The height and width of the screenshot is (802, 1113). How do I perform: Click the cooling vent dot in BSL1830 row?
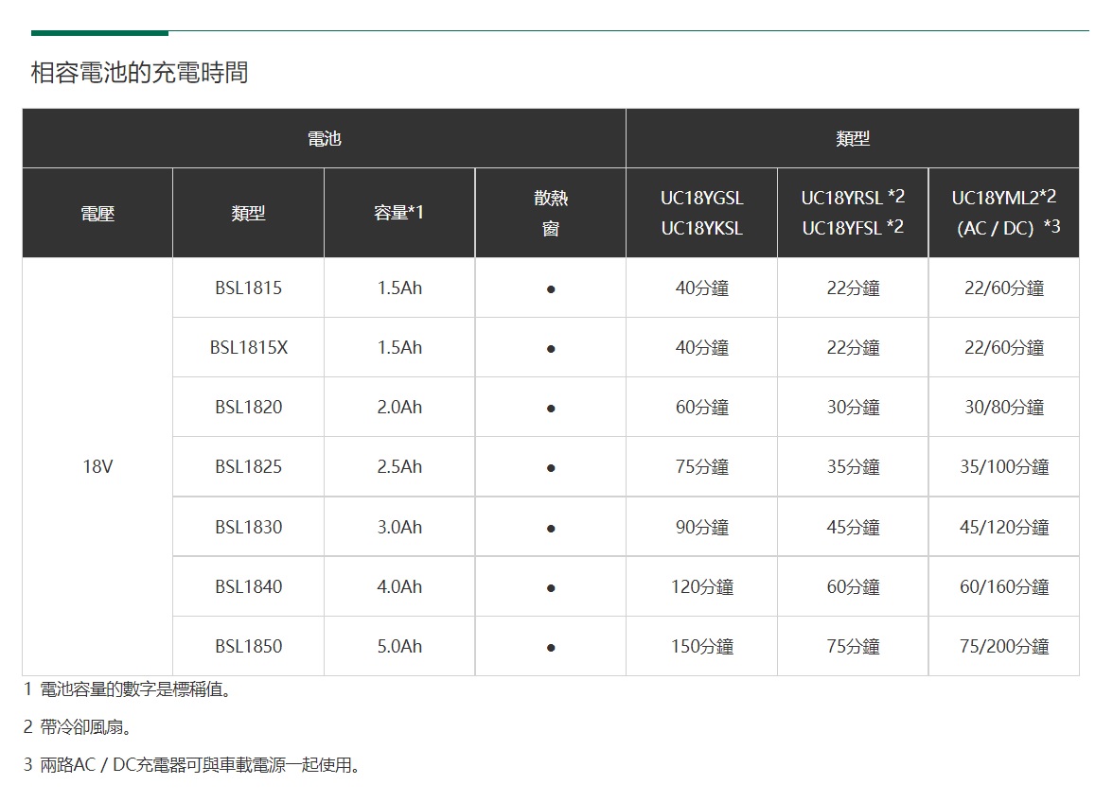[550, 528]
